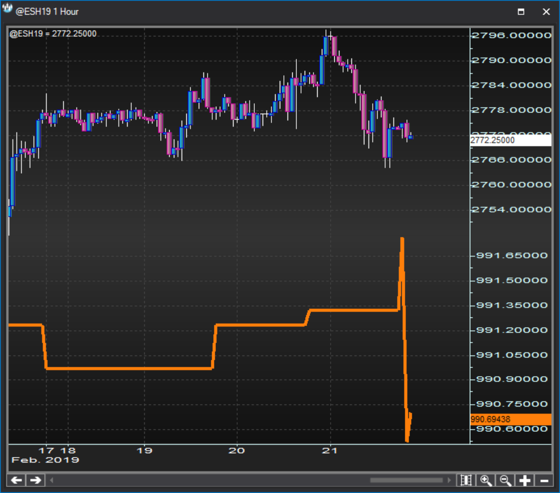
Task: Click the horizontal scrollbar's left arrow
Action: pyautogui.click(x=51, y=480)
